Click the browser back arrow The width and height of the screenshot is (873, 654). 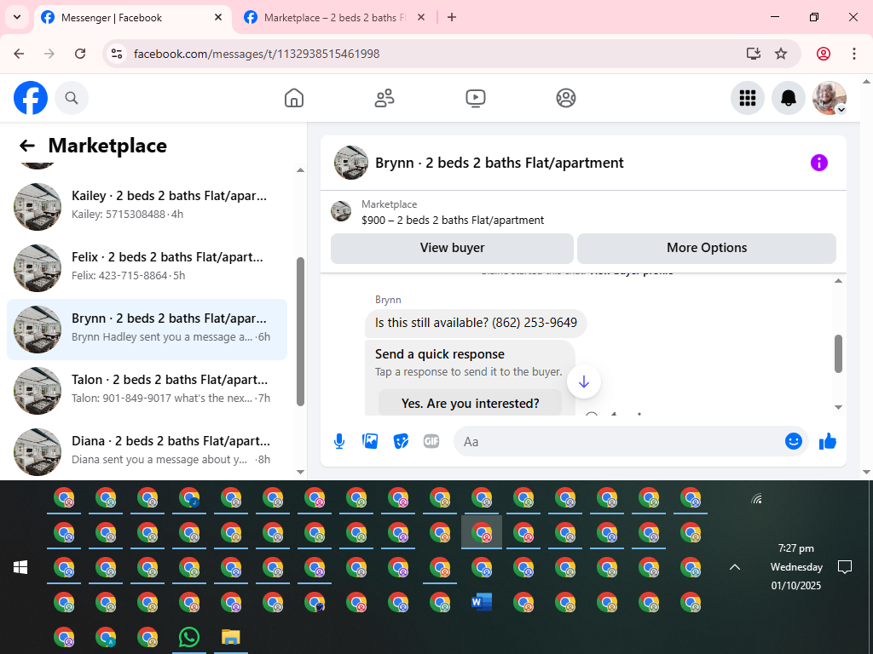(x=19, y=54)
